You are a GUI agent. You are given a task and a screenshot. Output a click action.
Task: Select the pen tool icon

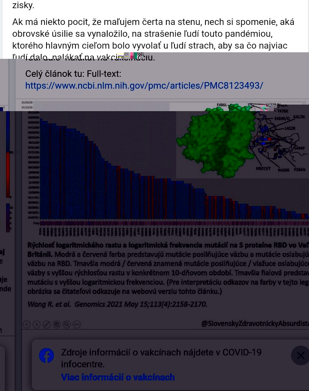[x=46, y=324]
